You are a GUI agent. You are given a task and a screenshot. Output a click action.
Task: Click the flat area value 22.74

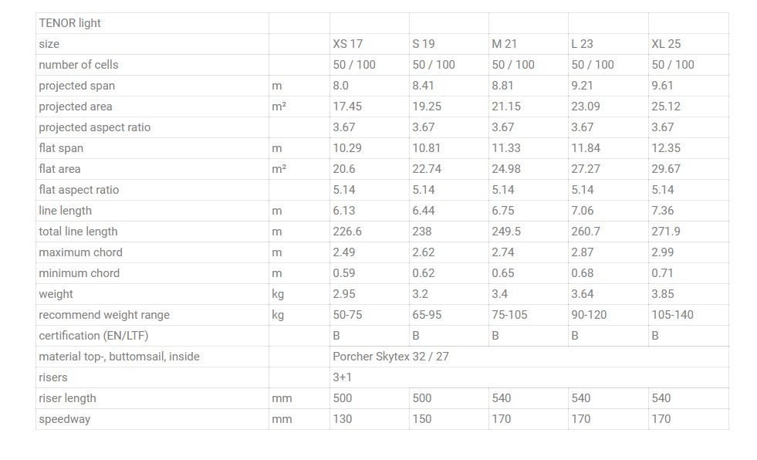[x=428, y=169]
